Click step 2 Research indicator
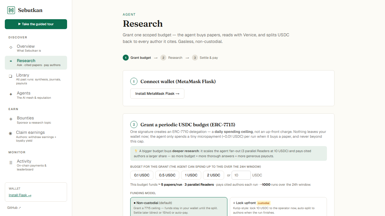 coord(171,58)
